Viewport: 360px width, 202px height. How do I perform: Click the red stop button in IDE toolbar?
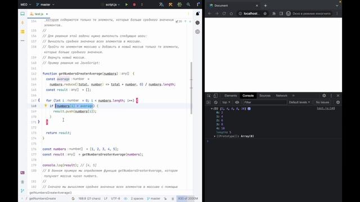coord(134,4)
